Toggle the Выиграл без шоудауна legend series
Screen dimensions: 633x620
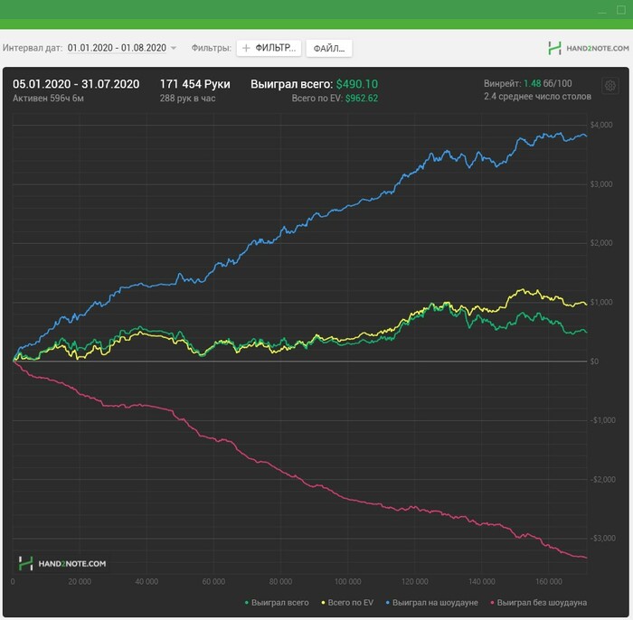point(539,602)
